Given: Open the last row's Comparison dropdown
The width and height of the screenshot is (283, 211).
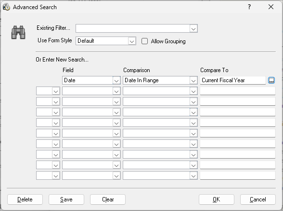Looking at the screenshot, I should click(193, 176).
